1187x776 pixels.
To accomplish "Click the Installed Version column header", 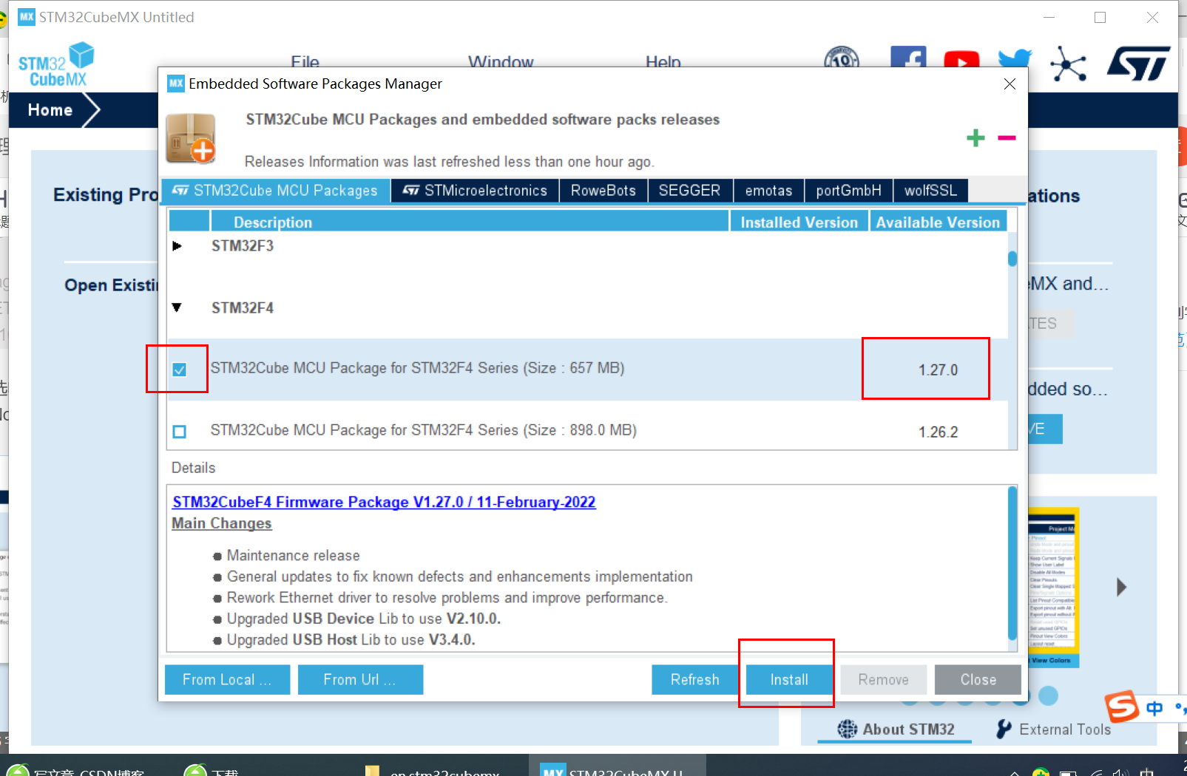I will [799, 222].
